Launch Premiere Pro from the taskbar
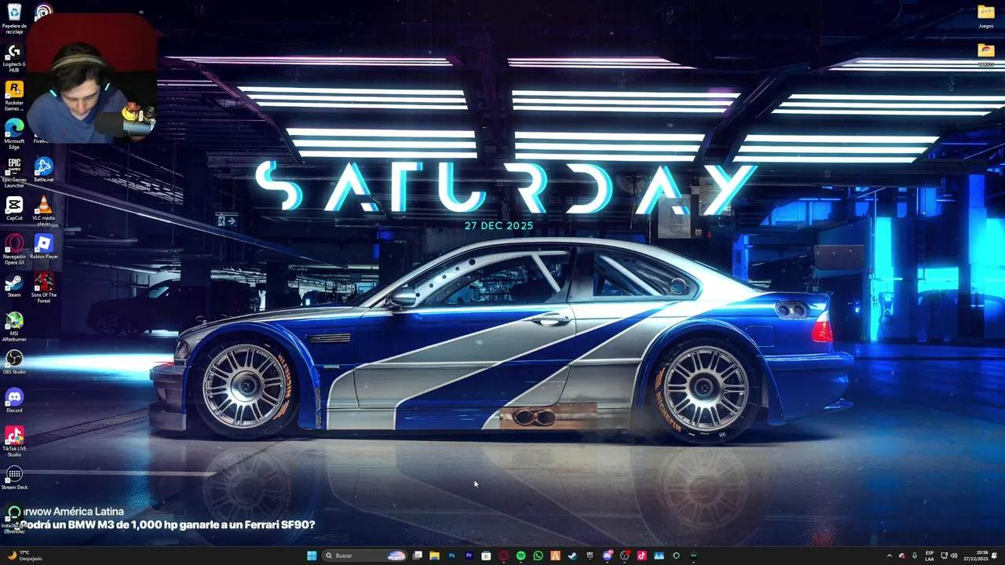This screenshot has height=565, width=1005. click(x=470, y=556)
